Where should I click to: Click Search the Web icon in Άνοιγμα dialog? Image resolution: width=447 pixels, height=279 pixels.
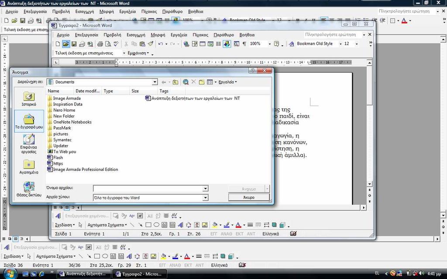pyautogui.click(x=186, y=82)
